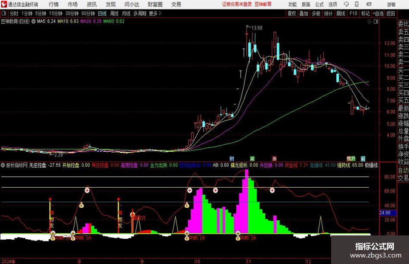Click the 减 info marker
Image resolution: width=409 pixels, height=264 pixels.
(252, 158)
